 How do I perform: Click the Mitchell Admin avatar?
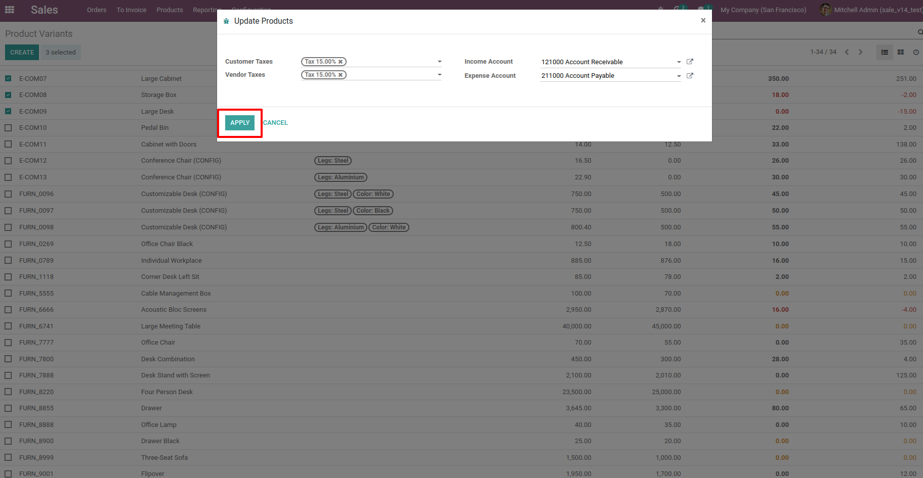click(x=825, y=10)
